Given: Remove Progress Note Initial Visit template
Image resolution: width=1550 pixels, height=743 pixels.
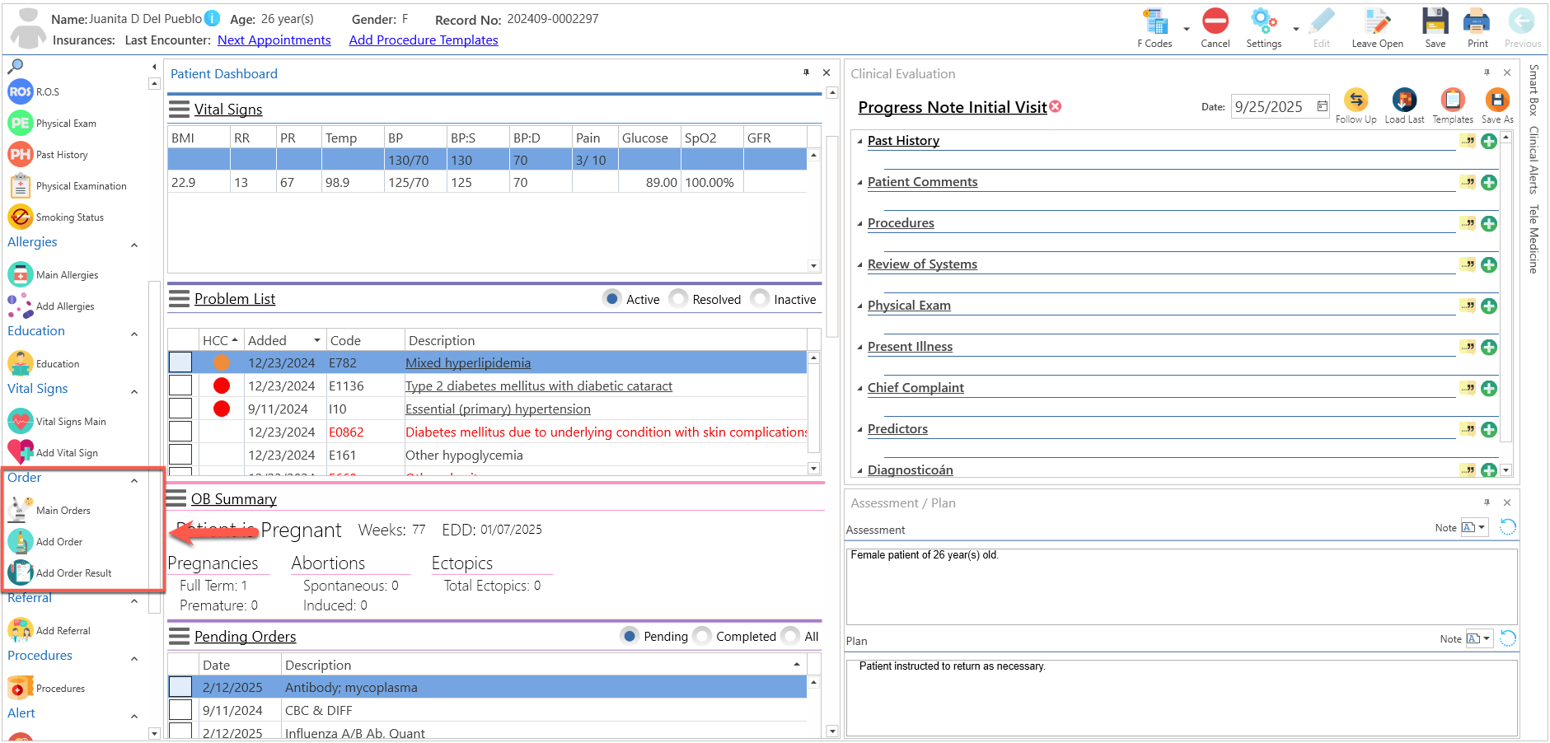Looking at the screenshot, I should (1056, 106).
